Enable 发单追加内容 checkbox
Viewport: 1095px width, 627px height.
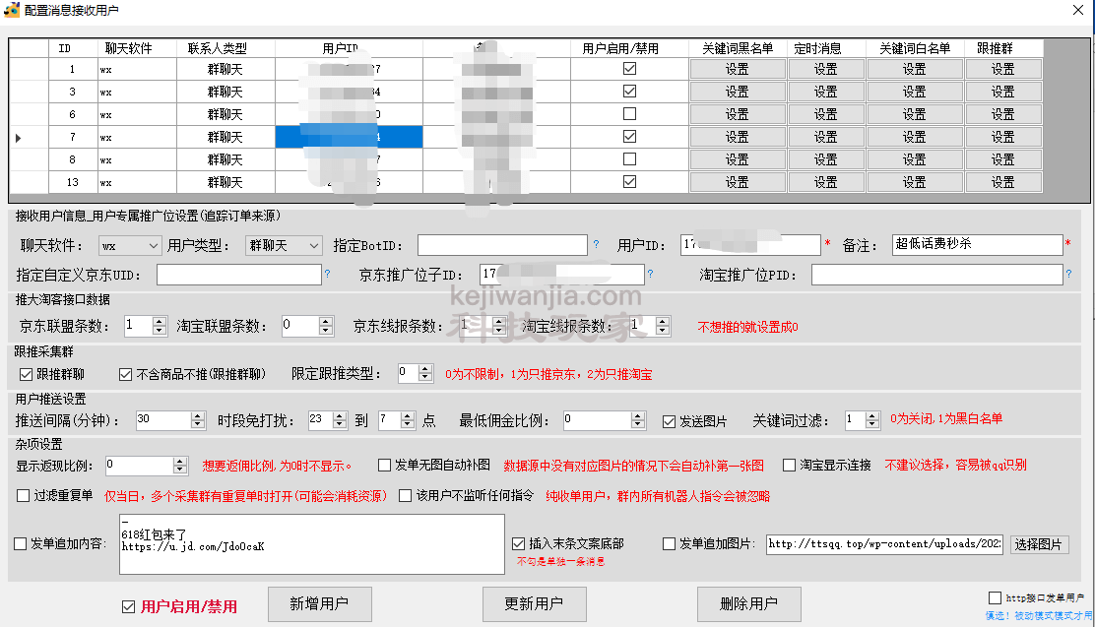coord(21,544)
